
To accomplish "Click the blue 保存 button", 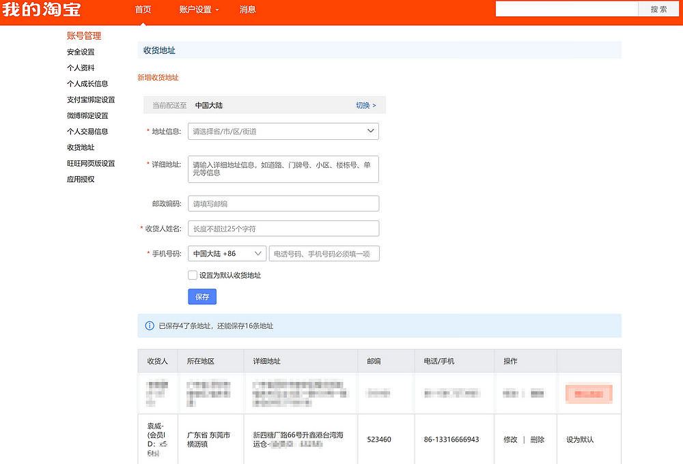I will tap(202, 296).
